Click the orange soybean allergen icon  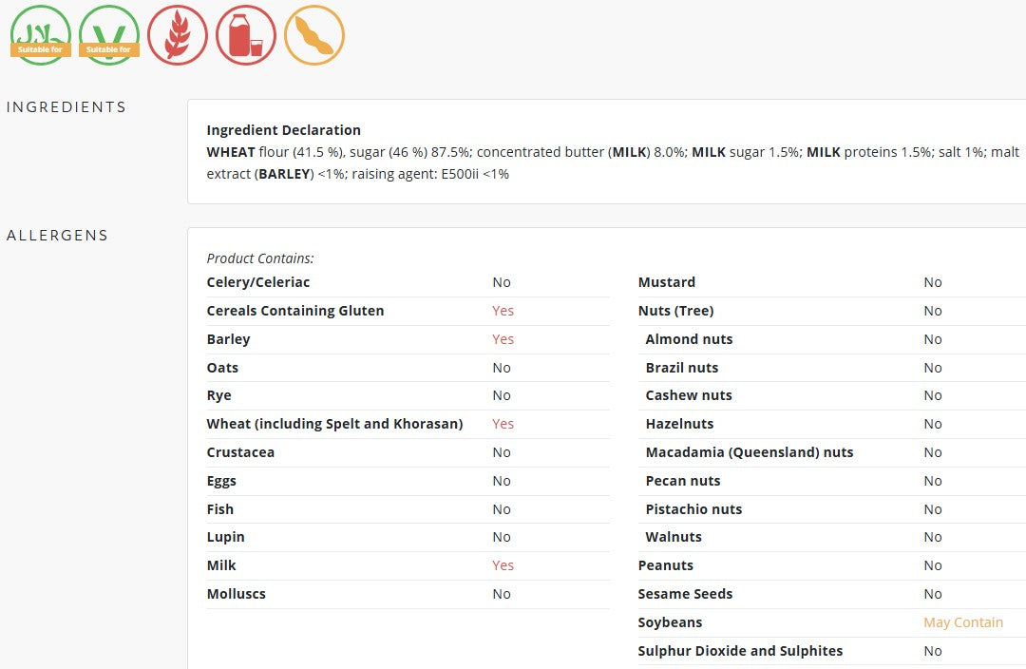(314, 35)
